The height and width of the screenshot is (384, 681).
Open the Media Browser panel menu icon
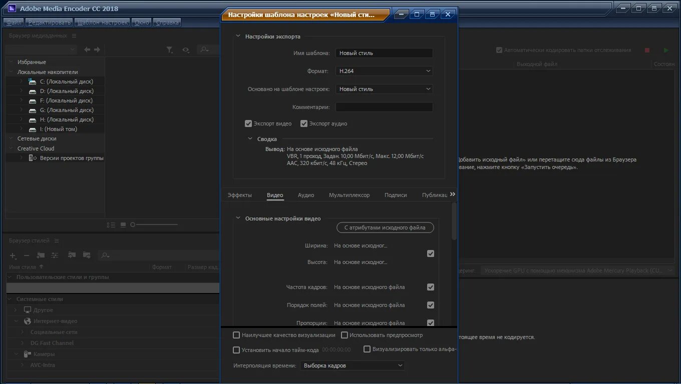pos(74,36)
